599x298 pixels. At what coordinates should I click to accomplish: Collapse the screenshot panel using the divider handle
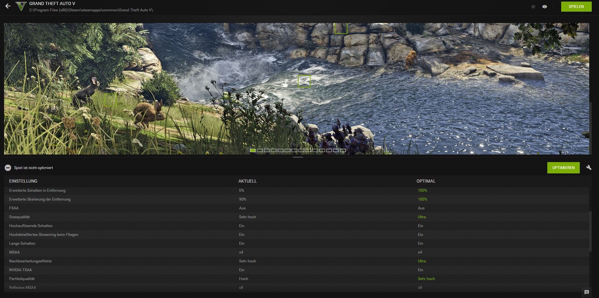[298, 157]
